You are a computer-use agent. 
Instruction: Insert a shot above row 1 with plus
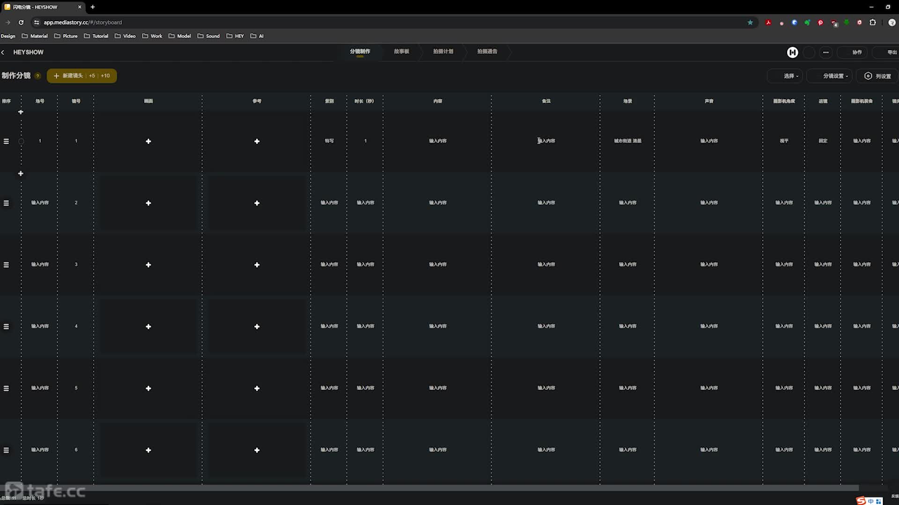click(21, 112)
